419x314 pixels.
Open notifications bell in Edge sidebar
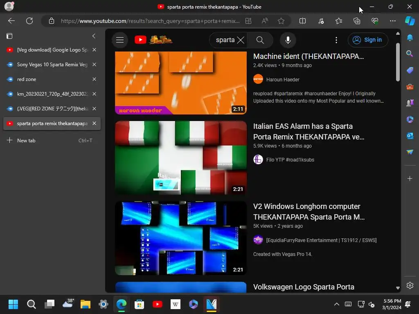[x=410, y=38]
